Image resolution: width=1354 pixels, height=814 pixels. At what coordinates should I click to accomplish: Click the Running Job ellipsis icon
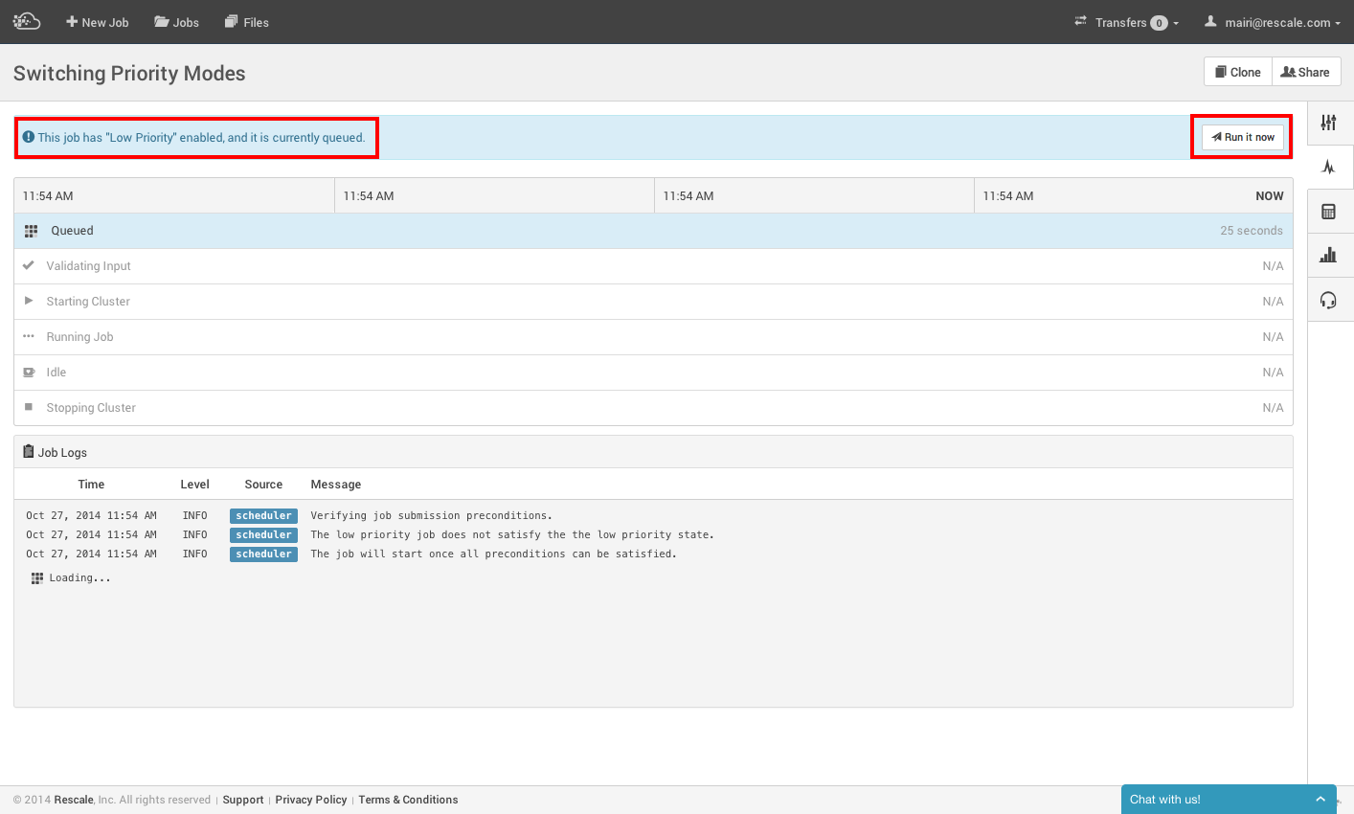coord(29,336)
